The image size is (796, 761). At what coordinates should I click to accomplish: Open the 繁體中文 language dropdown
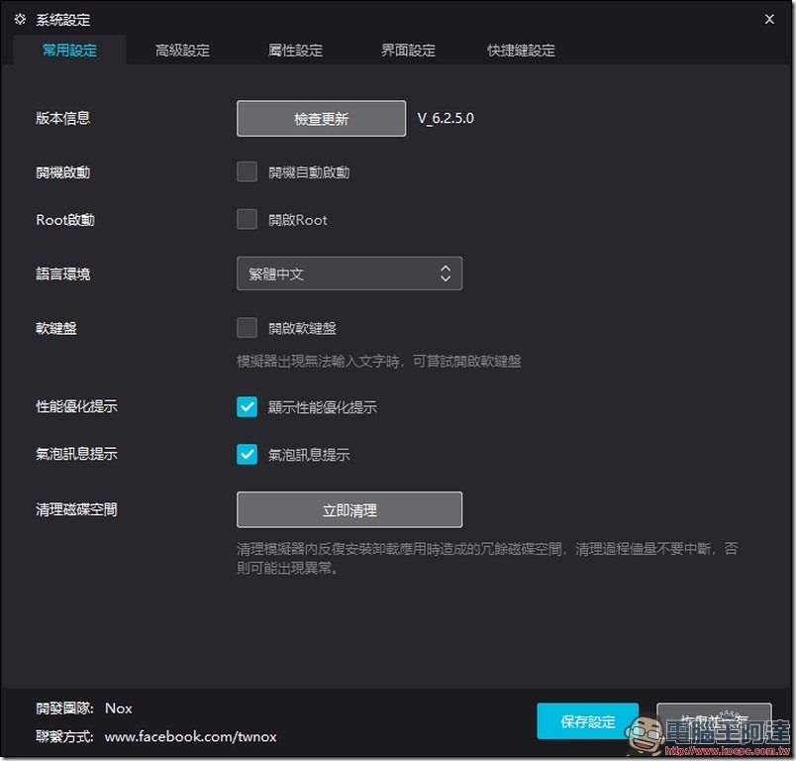click(349, 273)
